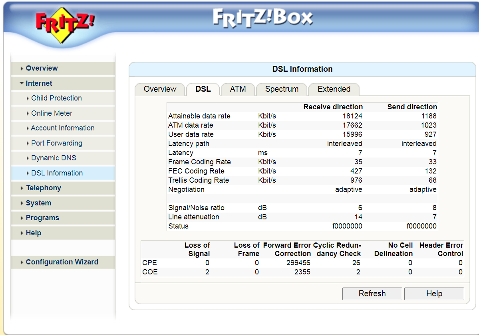Click the Frame Coding Rate label
Screen dimensions: 479x335
pyautogui.click(x=199, y=162)
